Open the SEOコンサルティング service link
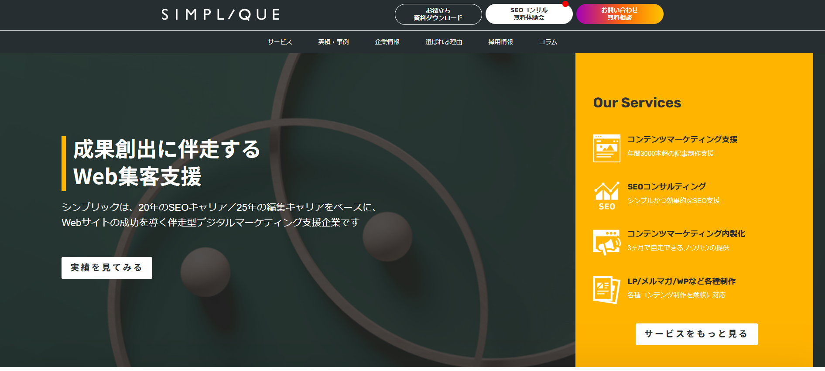This screenshot has height=371, width=825. [x=666, y=186]
